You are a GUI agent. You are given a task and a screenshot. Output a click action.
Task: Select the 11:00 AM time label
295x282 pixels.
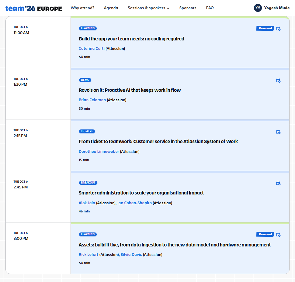(x=21, y=33)
